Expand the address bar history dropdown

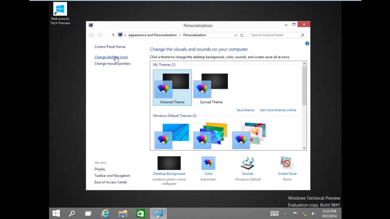coord(236,35)
